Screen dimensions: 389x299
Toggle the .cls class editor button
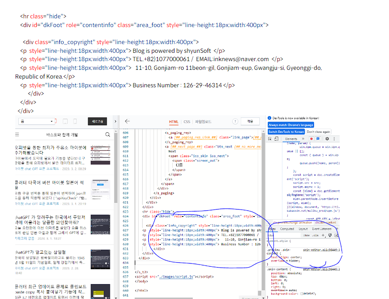315,235
